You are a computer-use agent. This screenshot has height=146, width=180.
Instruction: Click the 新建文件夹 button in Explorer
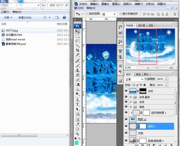(27, 18)
